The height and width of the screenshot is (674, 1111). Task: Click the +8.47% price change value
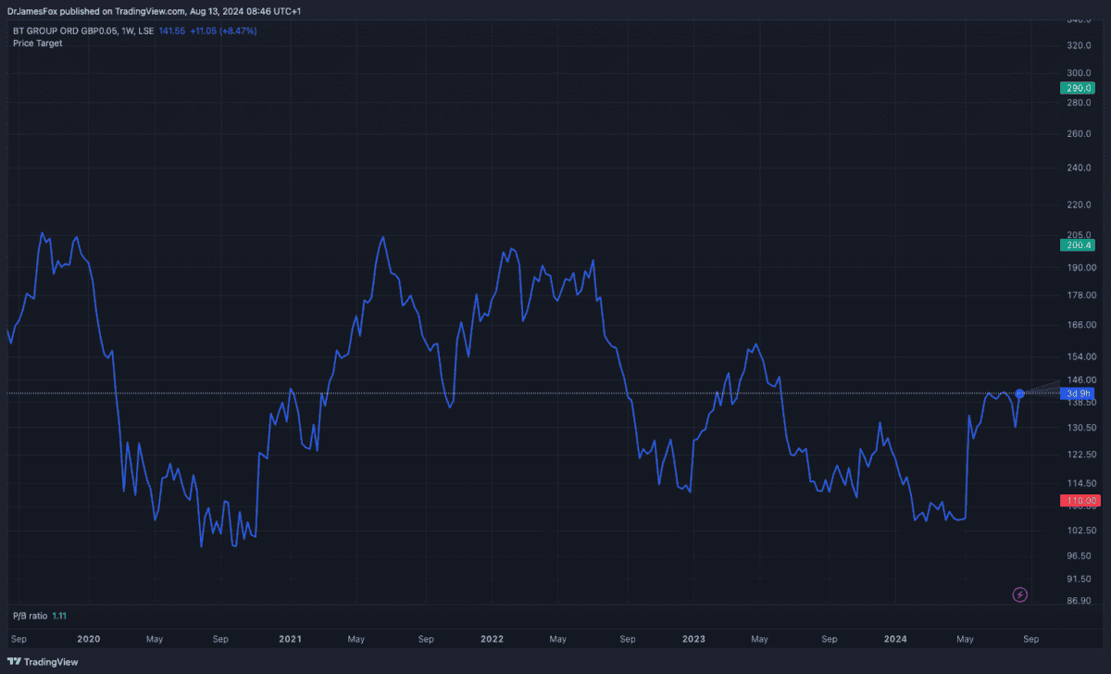(239, 31)
